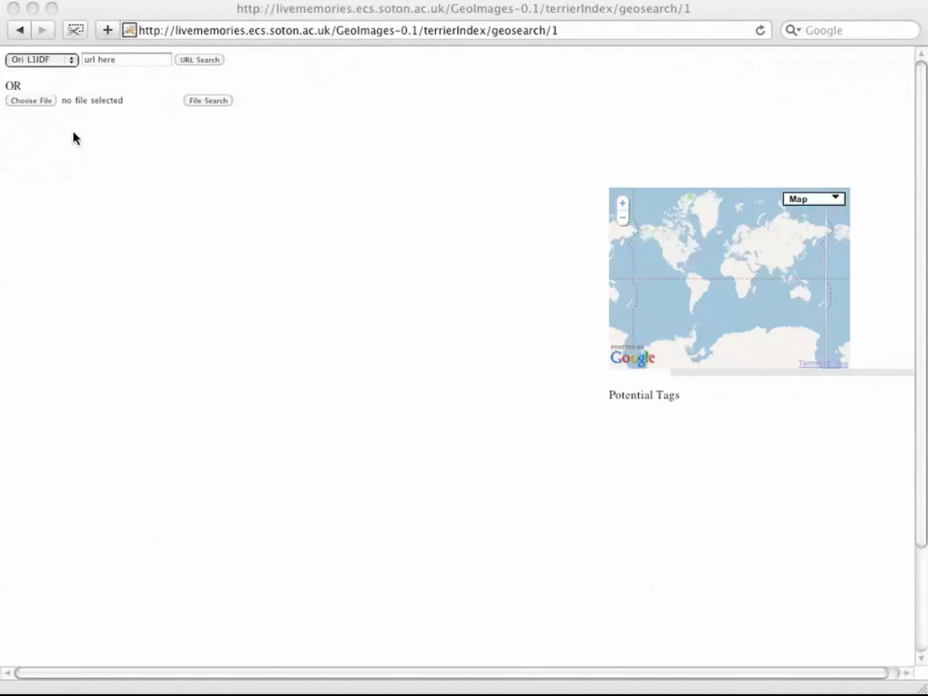Click the site favicon in address bar
Image resolution: width=928 pixels, height=696 pixels.
(129, 30)
